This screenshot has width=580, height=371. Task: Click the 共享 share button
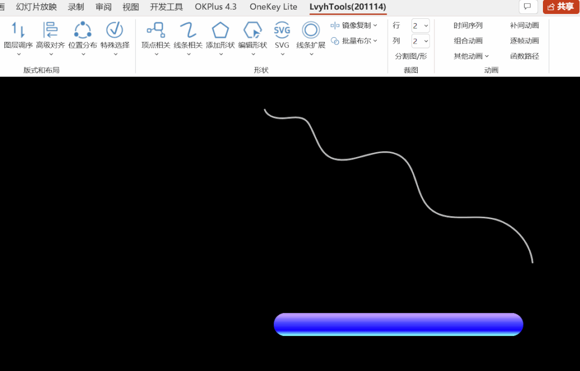(561, 6)
